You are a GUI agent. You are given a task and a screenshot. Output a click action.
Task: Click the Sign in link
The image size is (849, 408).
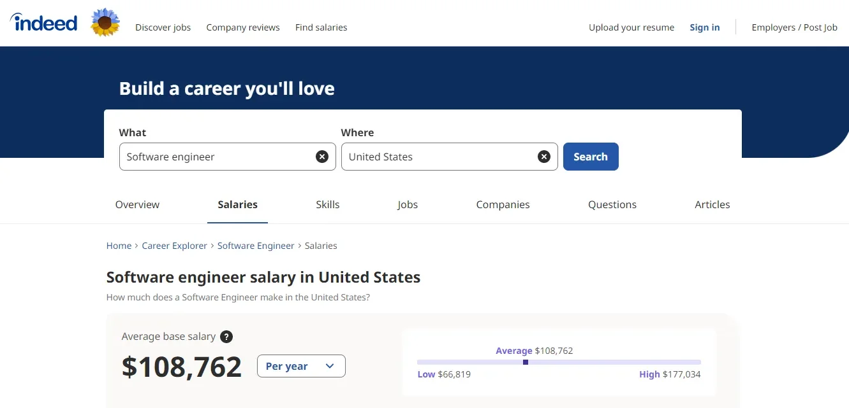pyautogui.click(x=704, y=27)
